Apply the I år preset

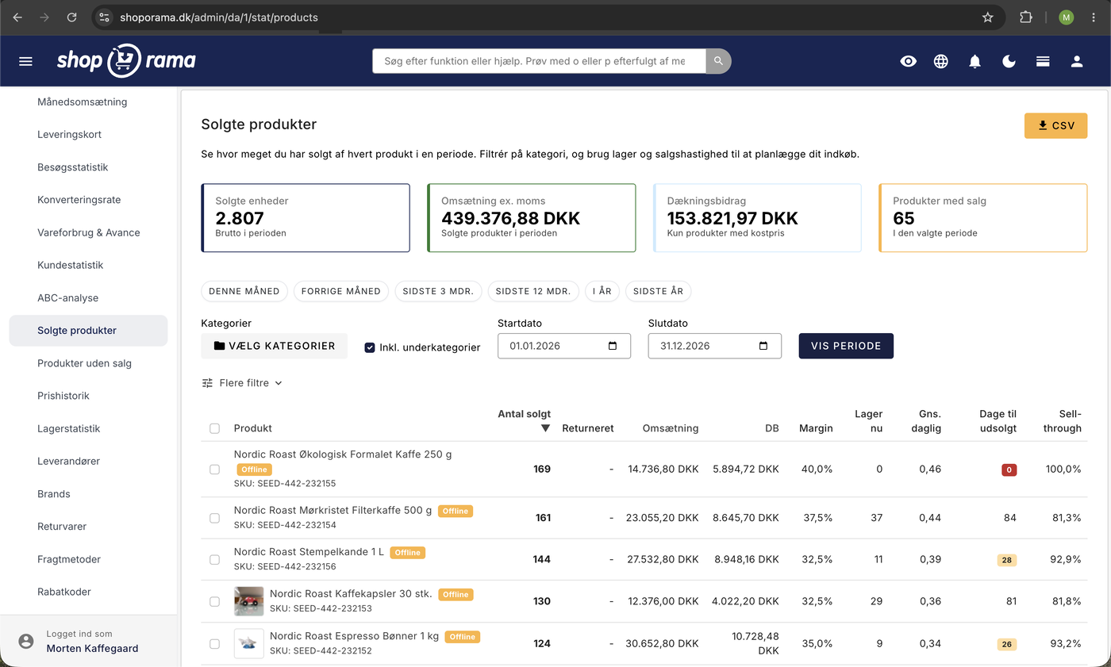pos(602,291)
